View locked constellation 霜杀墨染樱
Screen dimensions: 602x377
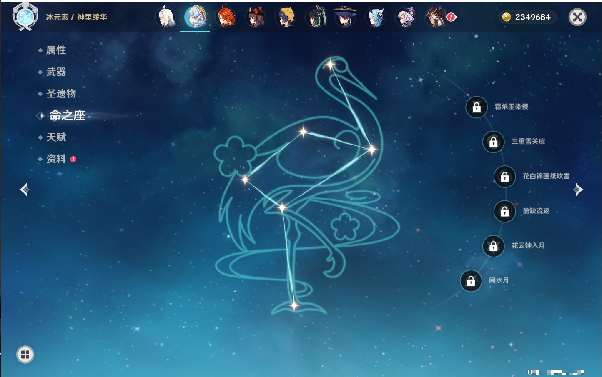pyautogui.click(x=477, y=107)
